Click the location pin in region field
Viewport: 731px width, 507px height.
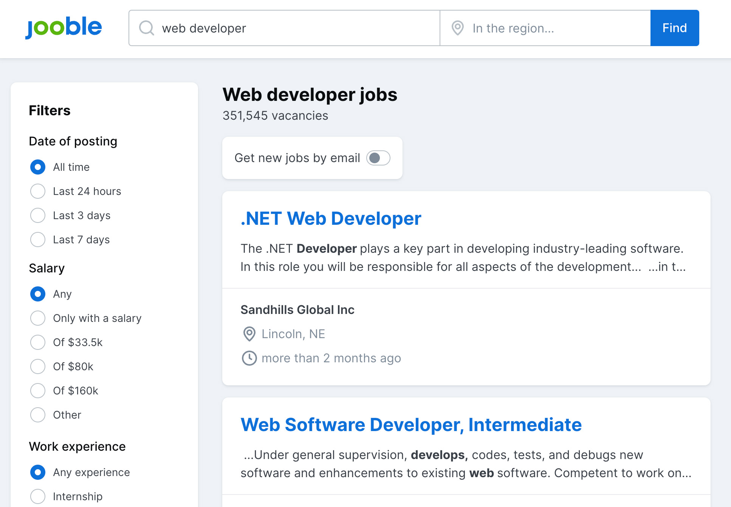(x=457, y=28)
